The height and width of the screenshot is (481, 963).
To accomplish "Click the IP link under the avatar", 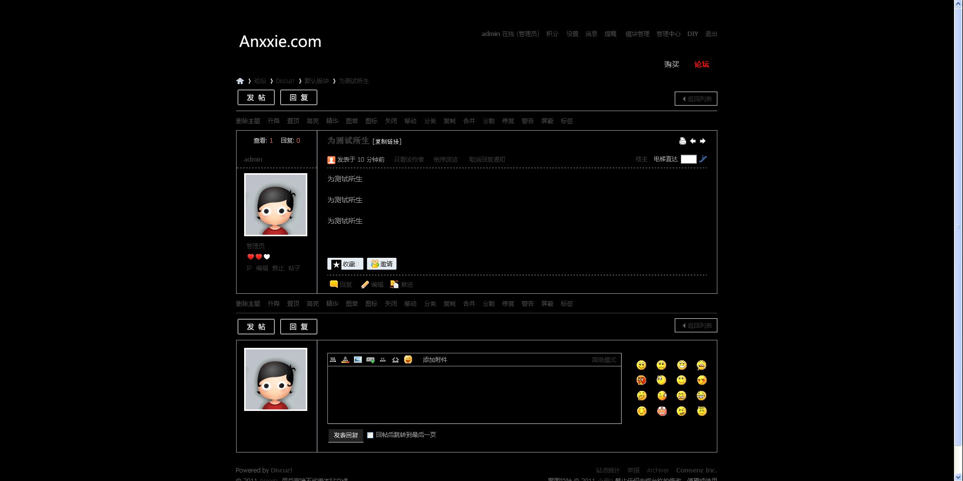I will (x=249, y=268).
